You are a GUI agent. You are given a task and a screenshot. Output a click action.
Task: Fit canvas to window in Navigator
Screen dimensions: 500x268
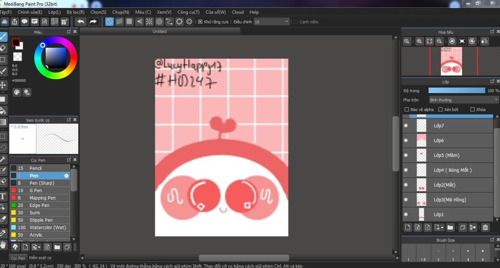(x=430, y=41)
